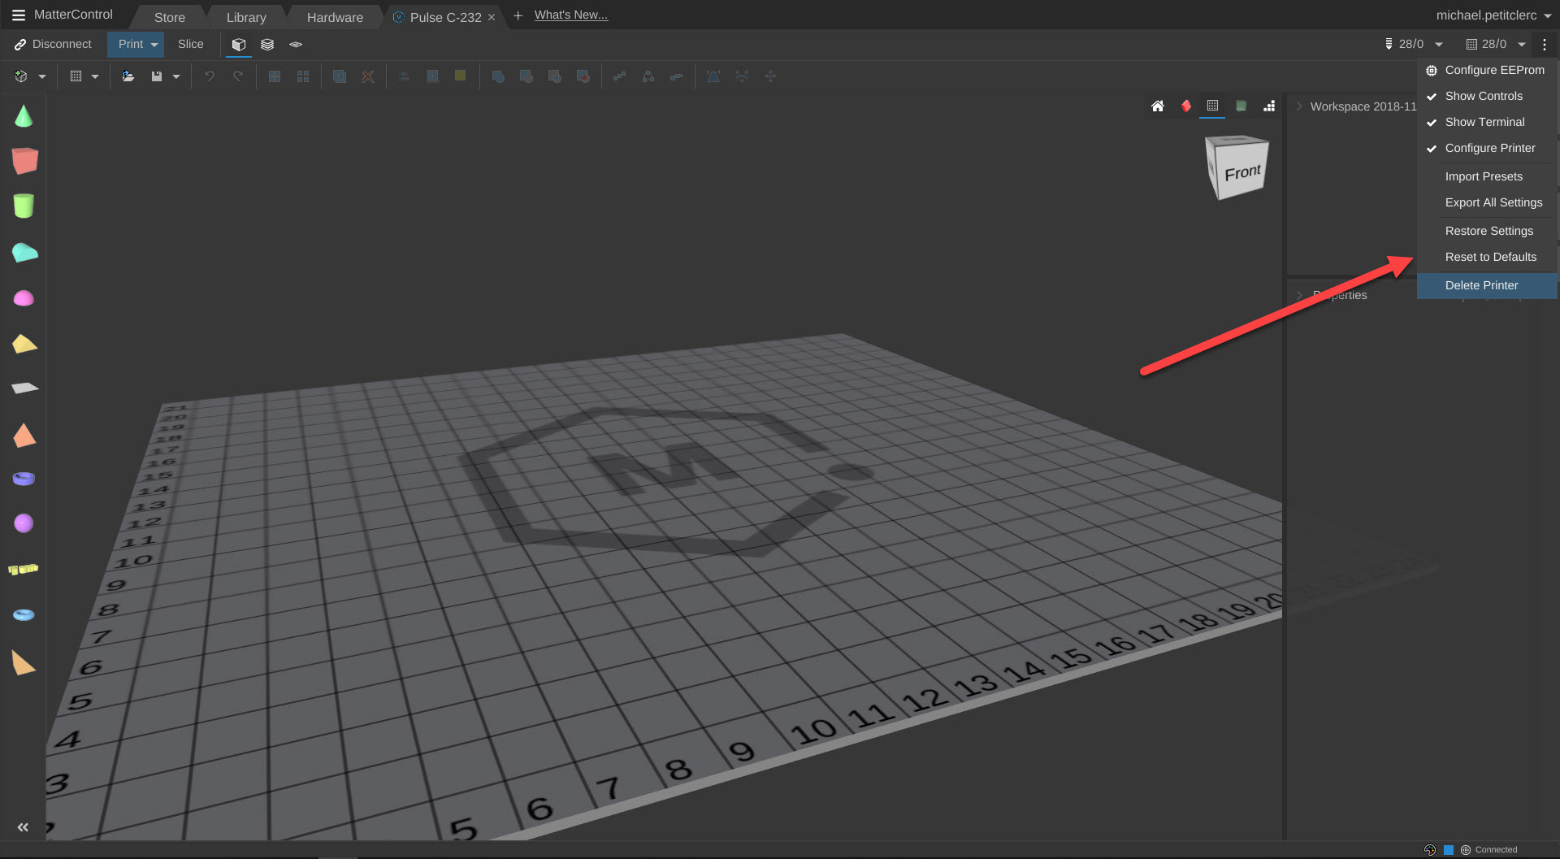Image resolution: width=1560 pixels, height=859 pixels.
Task: Uncheck Show Controls in the menu
Action: [x=1483, y=96]
